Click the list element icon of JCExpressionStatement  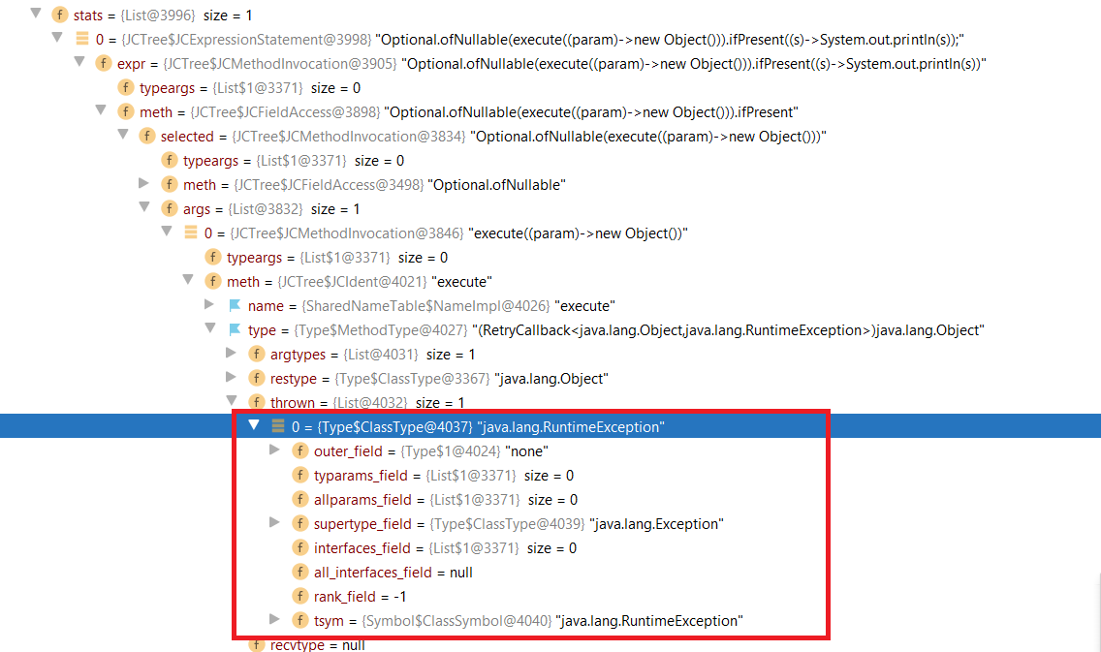coord(83,39)
